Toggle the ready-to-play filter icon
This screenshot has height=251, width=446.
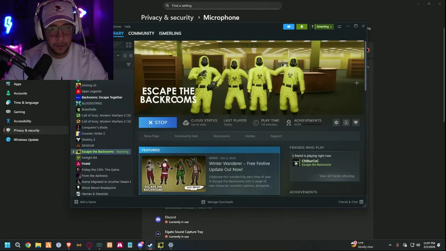131,55
